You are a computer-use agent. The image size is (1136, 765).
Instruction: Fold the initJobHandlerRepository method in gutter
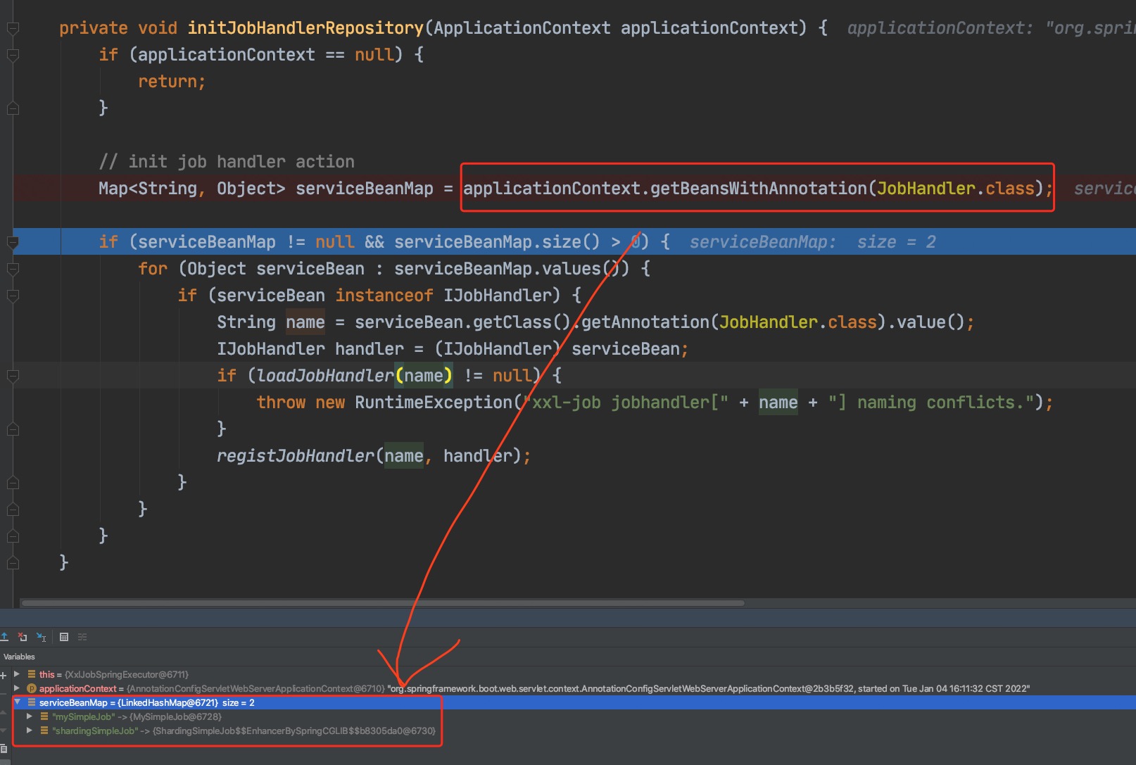[13, 28]
